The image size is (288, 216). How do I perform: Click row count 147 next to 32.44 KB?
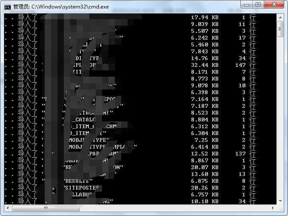coord(240,65)
